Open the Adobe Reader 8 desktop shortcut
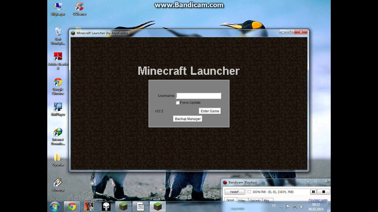Screen dimensions: 378x212 [x=58, y=61]
